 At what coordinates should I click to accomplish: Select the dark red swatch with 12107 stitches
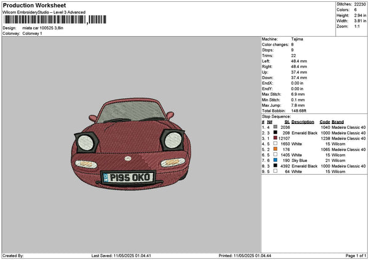point(275,138)
